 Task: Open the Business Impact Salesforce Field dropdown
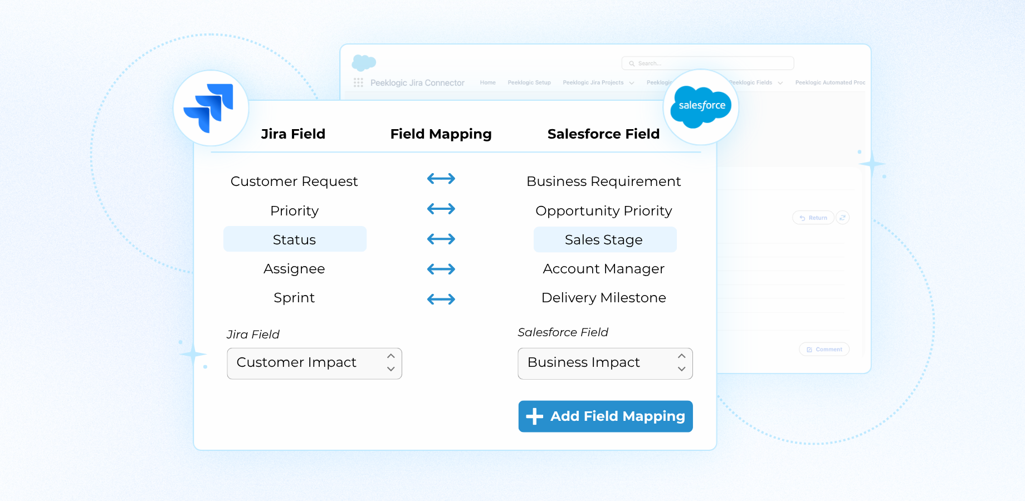tap(605, 364)
